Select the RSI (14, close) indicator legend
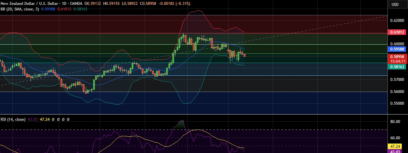This screenshot has width=408, height=153. (x=13, y=119)
